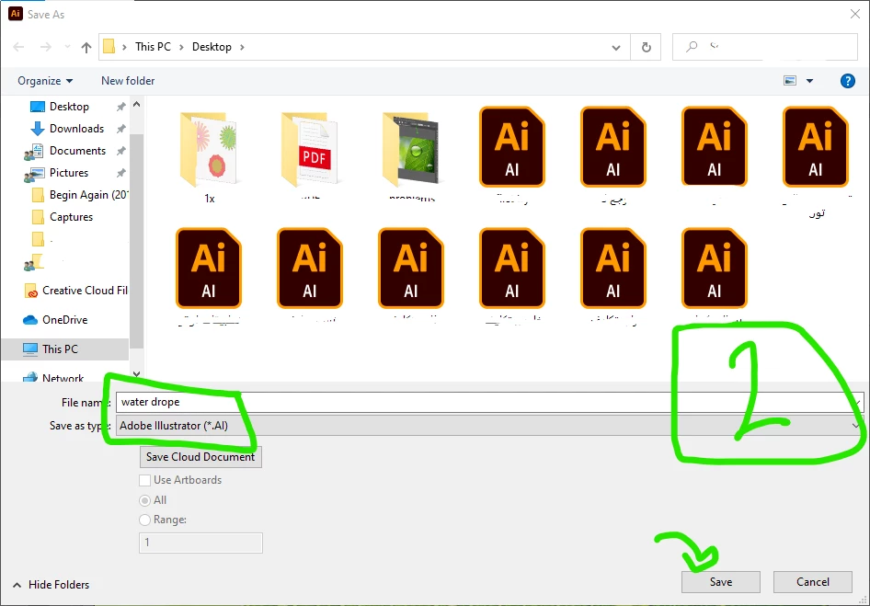
Task: Select Downloads in the navigation pane
Action: [76, 129]
